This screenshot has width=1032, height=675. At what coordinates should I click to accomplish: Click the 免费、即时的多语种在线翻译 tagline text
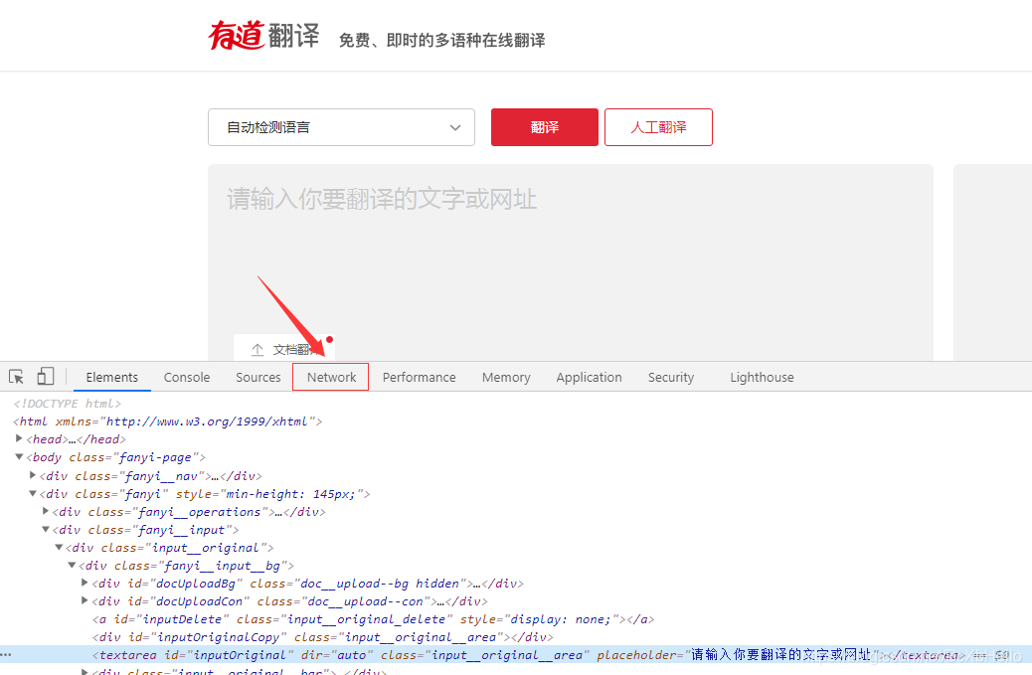(441, 40)
